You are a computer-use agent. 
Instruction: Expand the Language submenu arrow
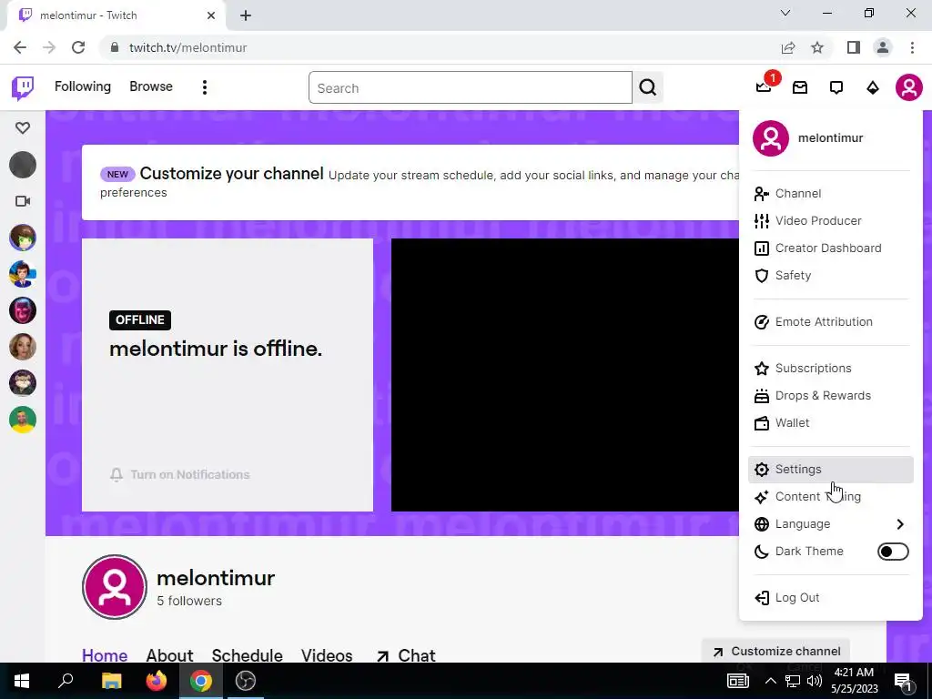[x=900, y=524]
